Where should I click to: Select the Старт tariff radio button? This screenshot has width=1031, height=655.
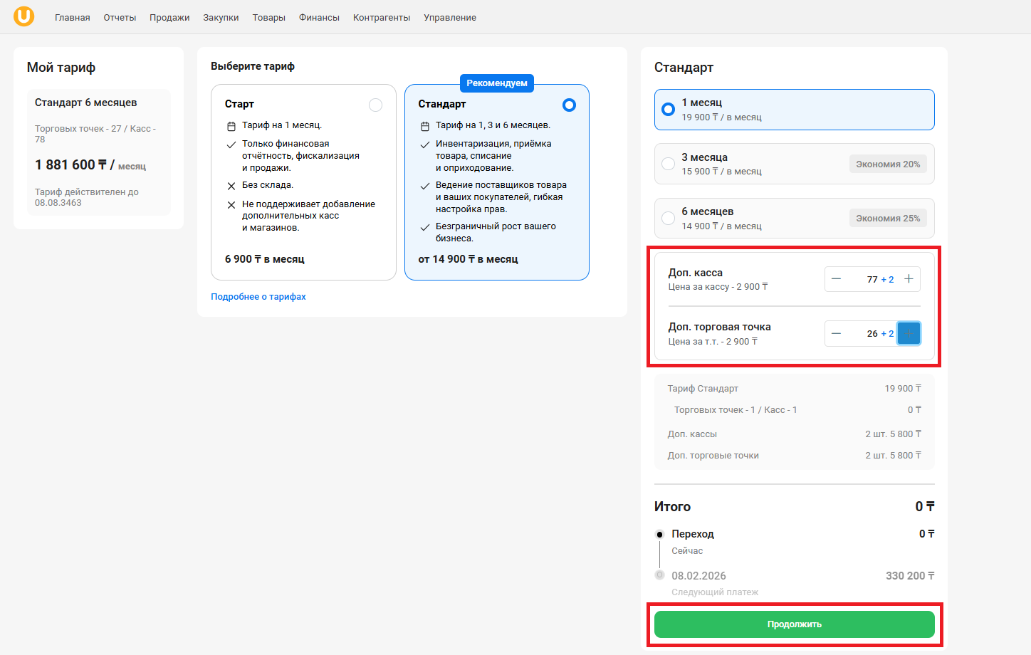pyautogui.click(x=375, y=105)
